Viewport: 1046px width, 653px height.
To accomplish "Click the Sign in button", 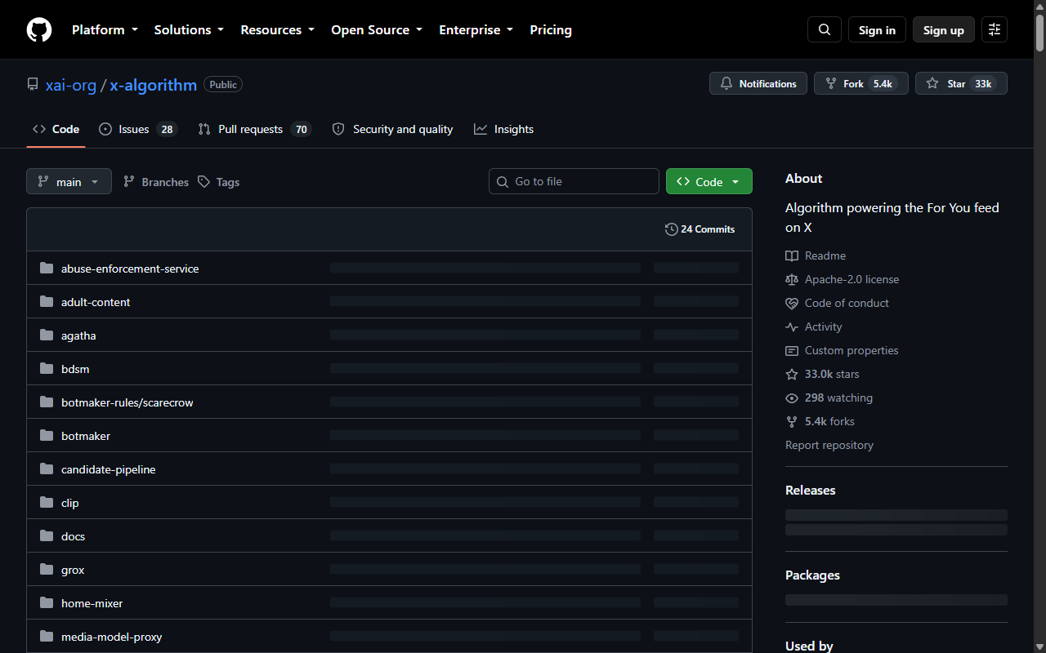I will tap(877, 29).
